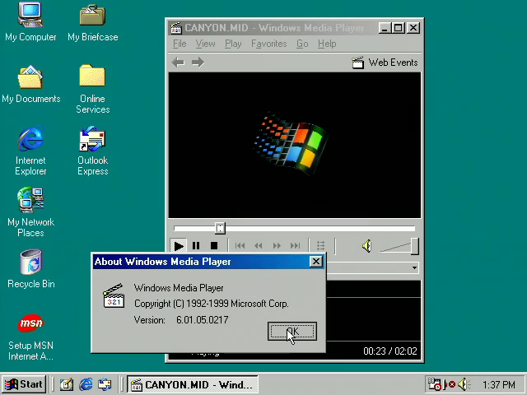The image size is (527, 395).
Task: Close the About Windows Media Player dialog
Action: 316,262
